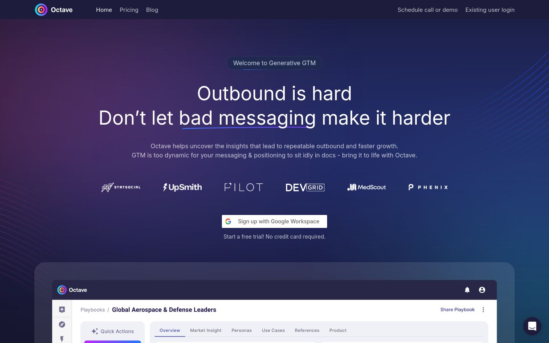
Task: Click the PILOT logo
Action: (244, 187)
